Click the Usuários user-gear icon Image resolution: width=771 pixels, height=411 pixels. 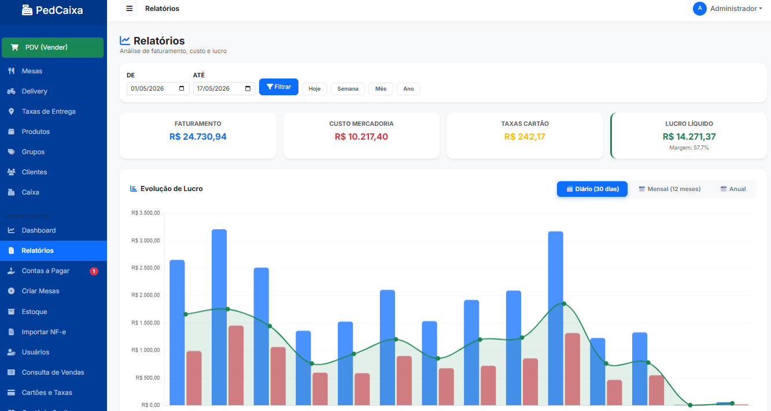coord(11,352)
